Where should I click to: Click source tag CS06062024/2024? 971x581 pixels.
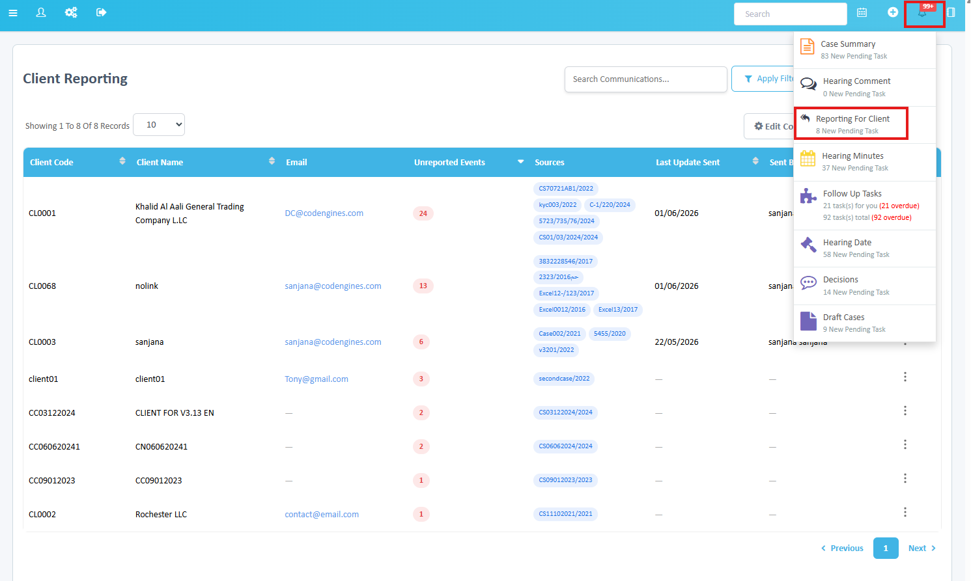click(x=565, y=446)
